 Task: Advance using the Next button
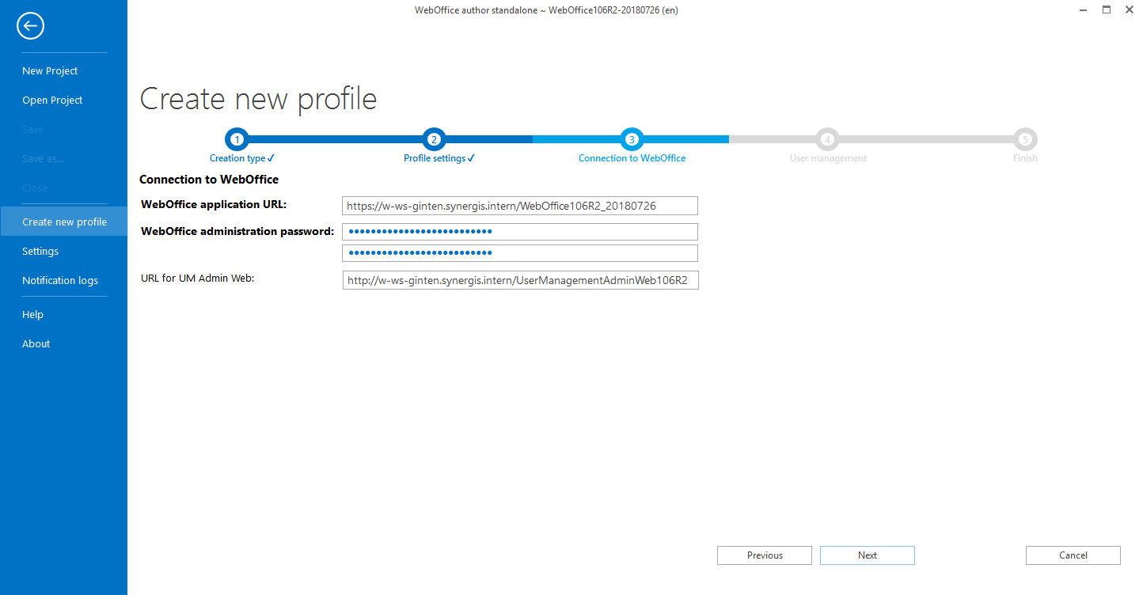pyautogui.click(x=867, y=555)
